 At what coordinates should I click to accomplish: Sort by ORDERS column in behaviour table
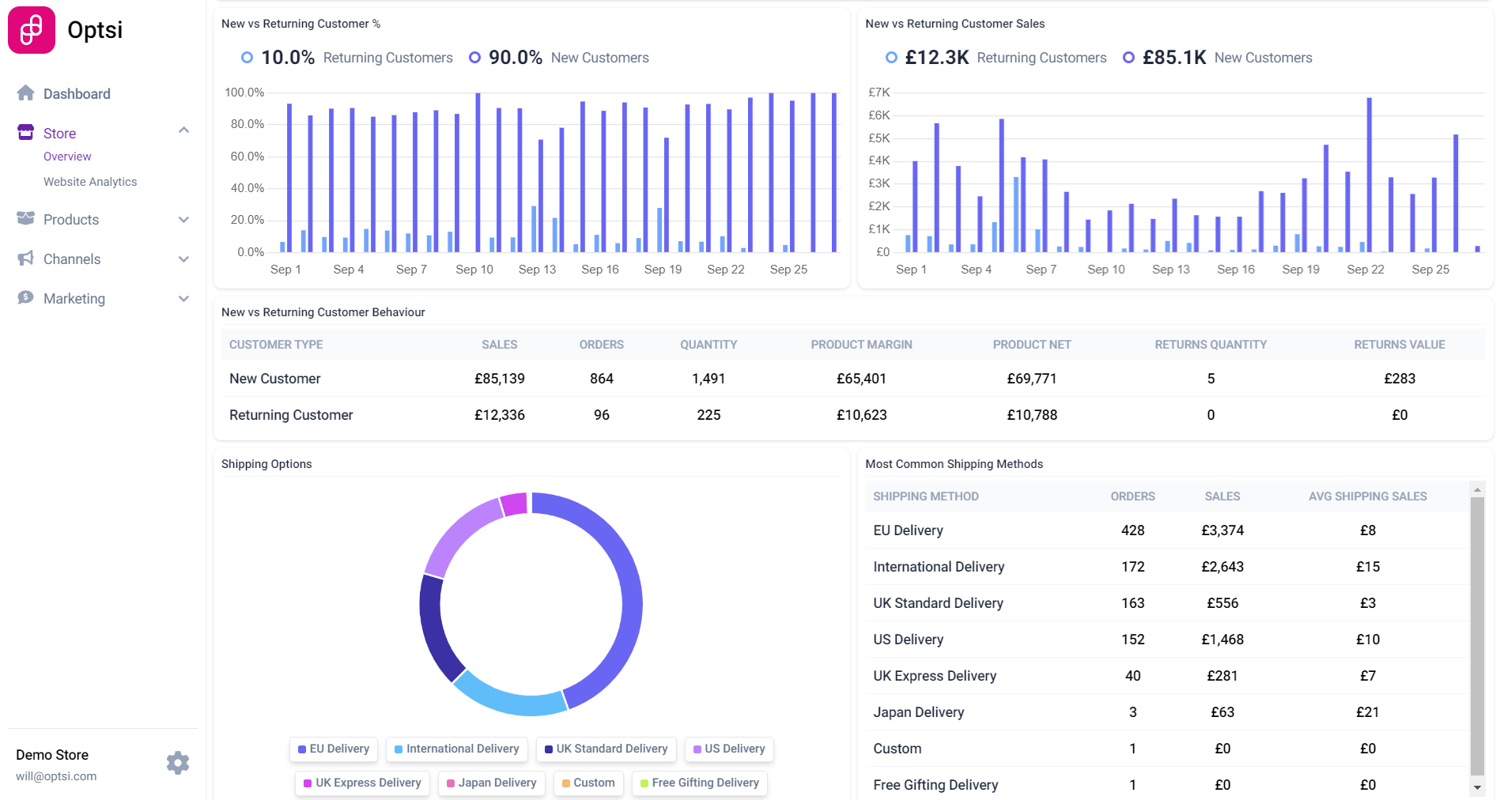click(601, 345)
